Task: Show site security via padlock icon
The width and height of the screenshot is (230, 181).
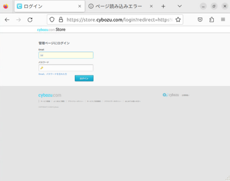Action: (61, 20)
